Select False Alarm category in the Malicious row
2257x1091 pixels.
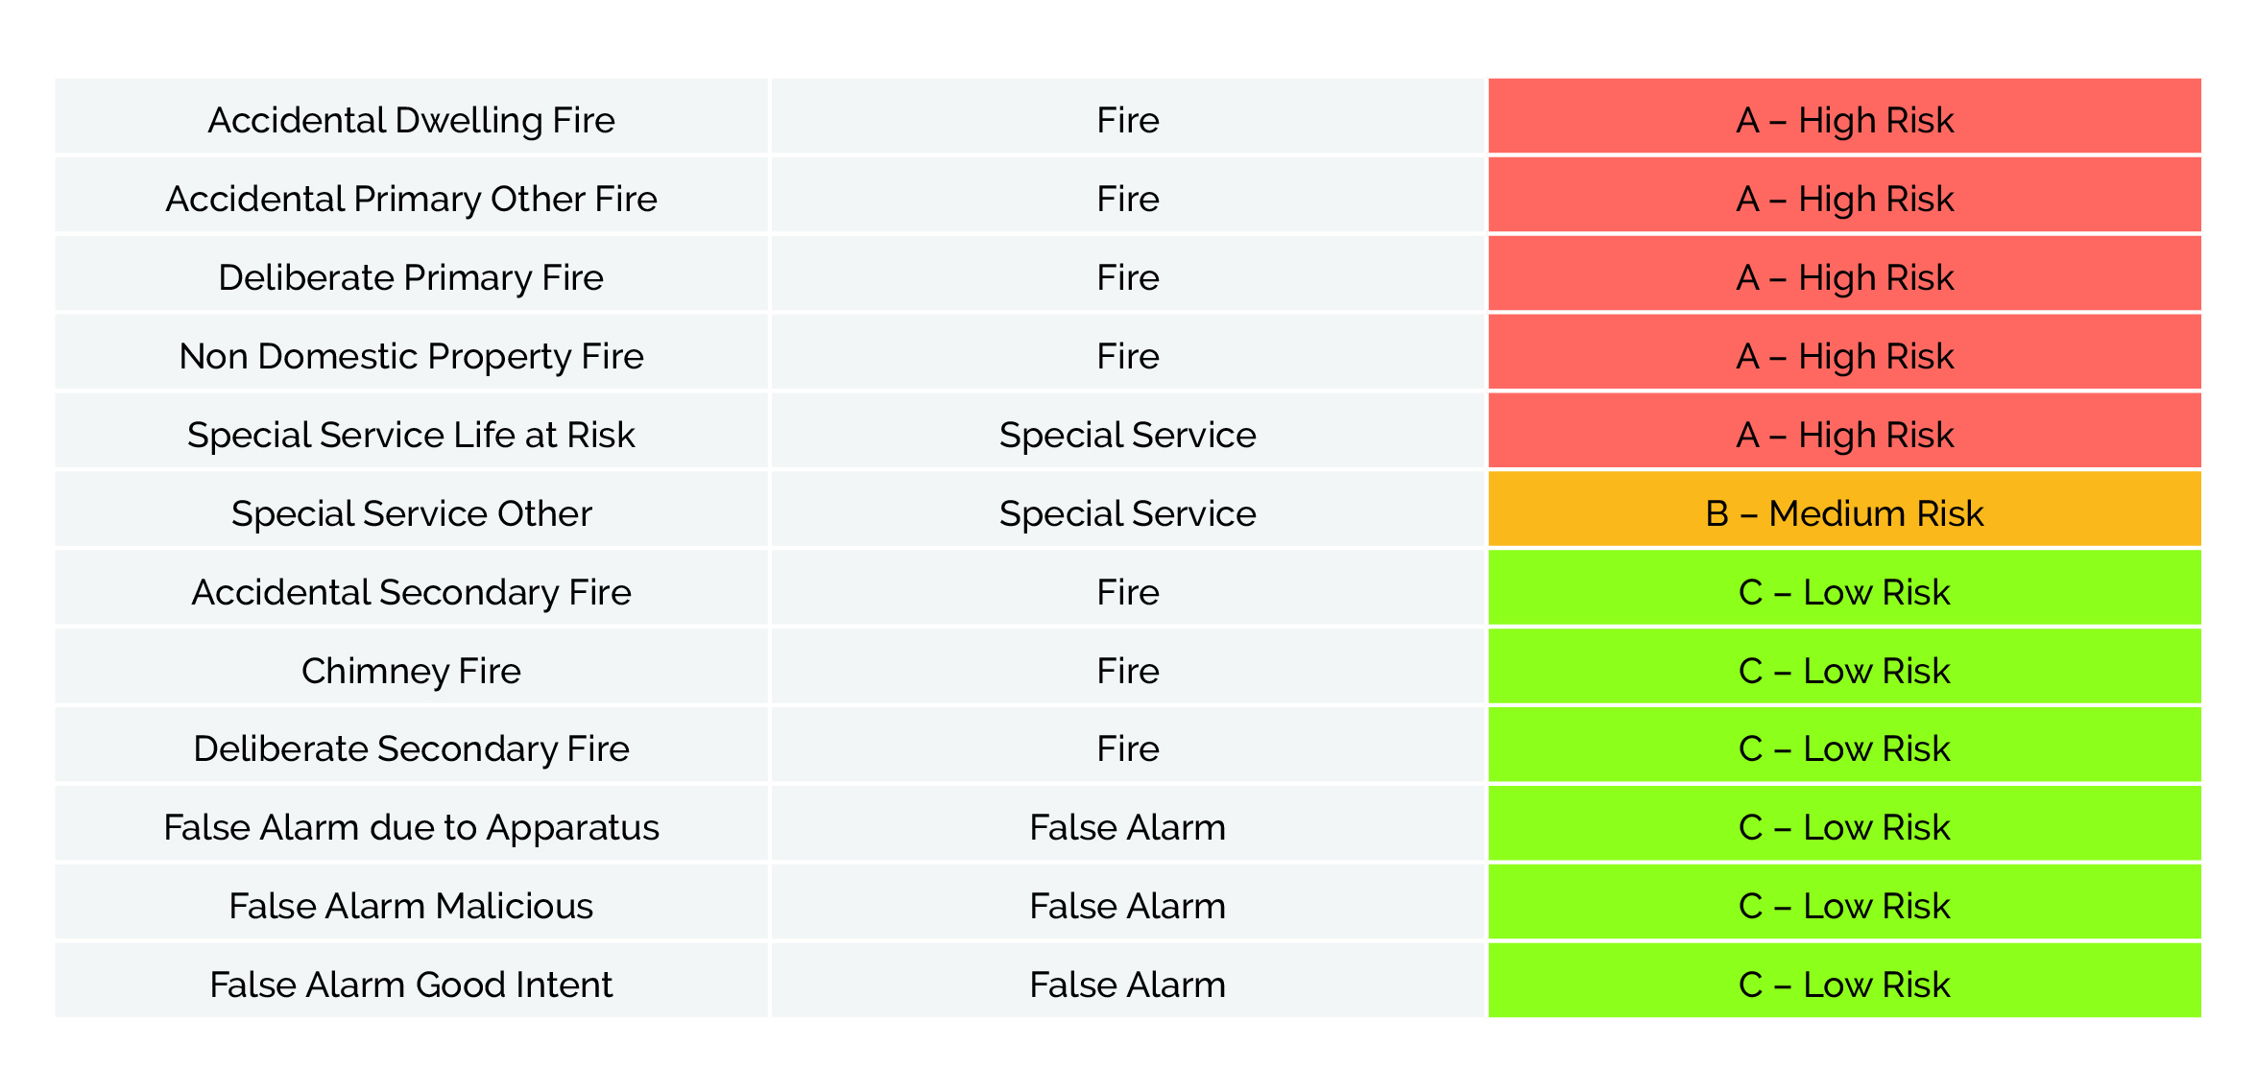click(1128, 903)
